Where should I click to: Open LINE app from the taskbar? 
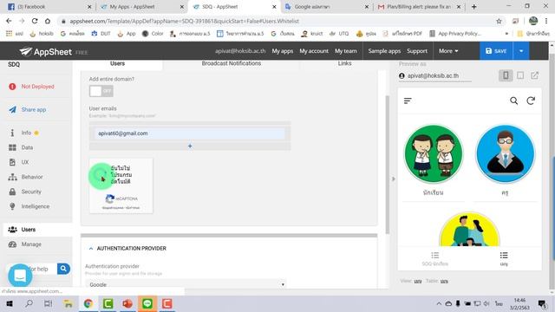pos(147,303)
